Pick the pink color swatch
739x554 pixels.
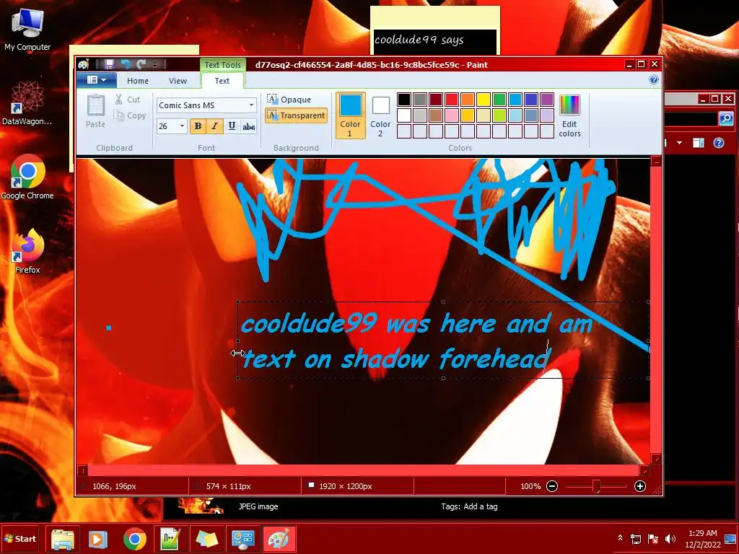pos(452,115)
